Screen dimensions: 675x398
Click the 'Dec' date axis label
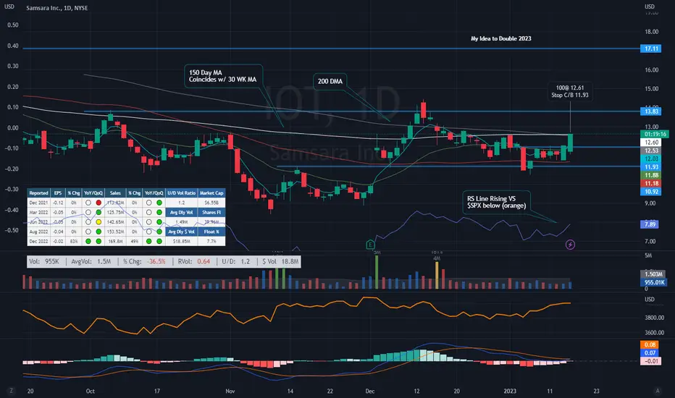point(370,391)
